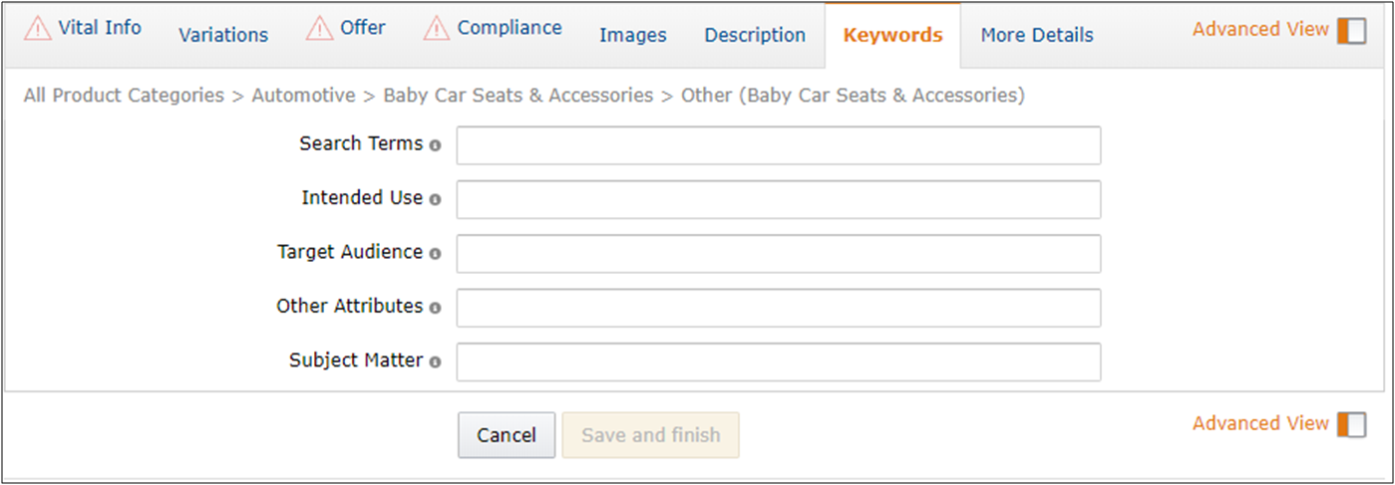Click the Save and finish button
This screenshot has width=1395, height=485.
pos(650,435)
